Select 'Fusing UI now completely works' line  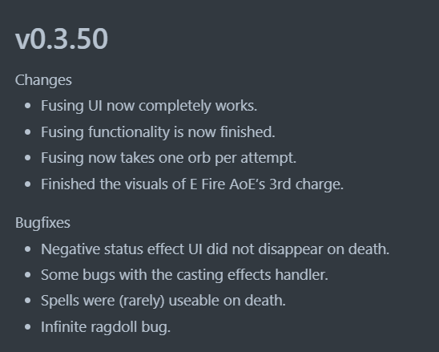[149, 106]
